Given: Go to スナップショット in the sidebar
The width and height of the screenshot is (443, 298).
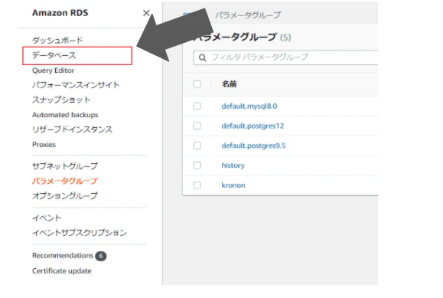Looking at the screenshot, I should (x=61, y=100).
